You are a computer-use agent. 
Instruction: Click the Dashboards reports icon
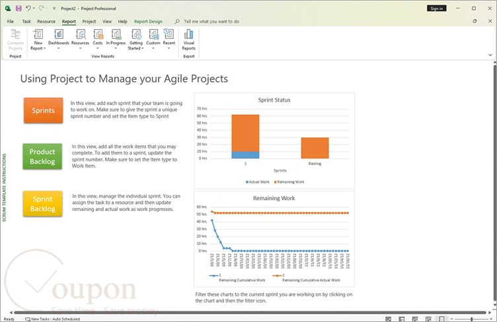coord(59,34)
